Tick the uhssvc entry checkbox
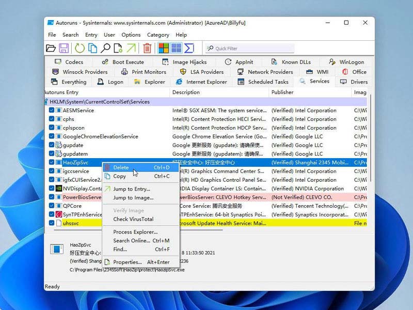Viewport: 413px width, 310px height. (x=52, y=223)
